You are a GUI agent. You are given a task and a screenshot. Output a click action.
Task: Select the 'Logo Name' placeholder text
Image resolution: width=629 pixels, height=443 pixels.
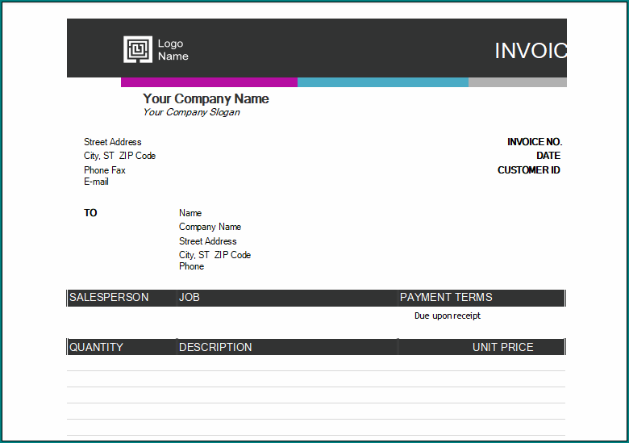[173, 50]
